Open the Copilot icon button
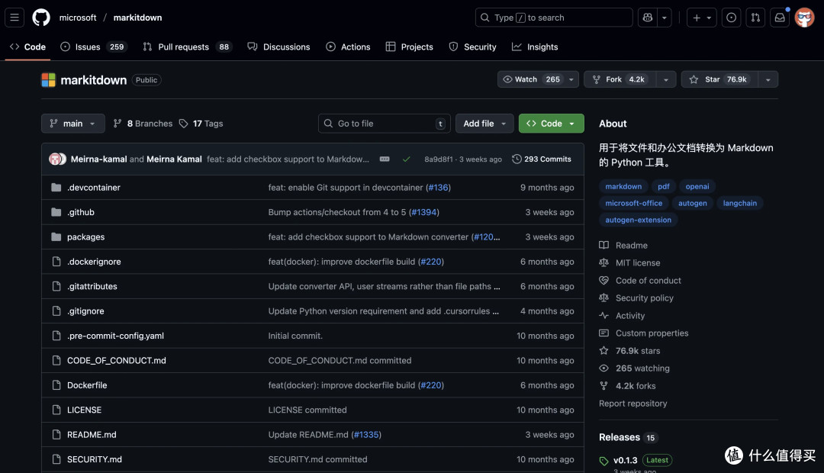 coord(648,18)
